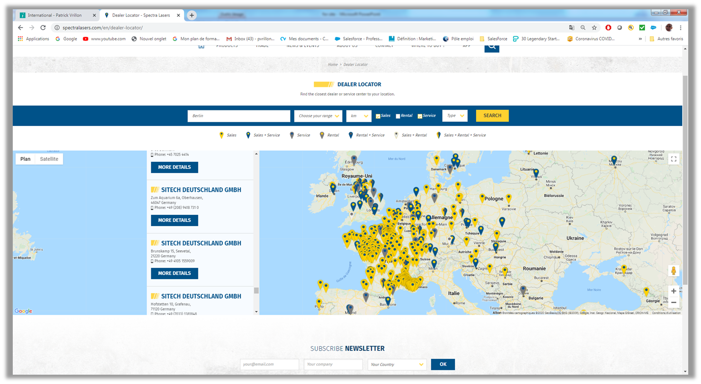Click MORE DETAILS under Sitech Oberhausen
701x384 pixels.
point(174,220)
